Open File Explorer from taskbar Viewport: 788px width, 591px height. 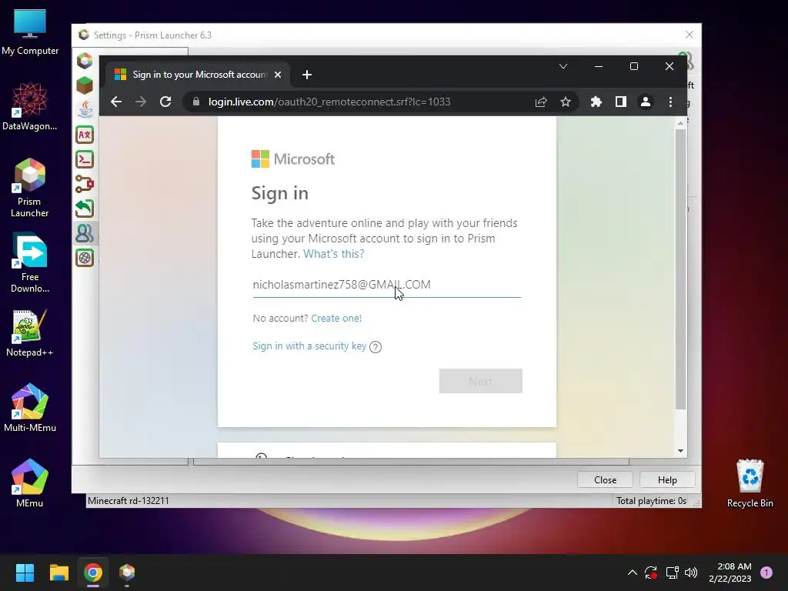[58, 573]
